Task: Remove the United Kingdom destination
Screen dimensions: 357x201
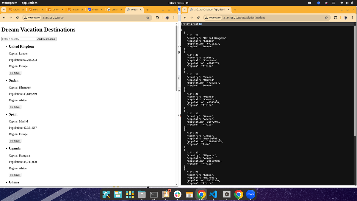Action: pyautogui.click(x=15, y=73)
